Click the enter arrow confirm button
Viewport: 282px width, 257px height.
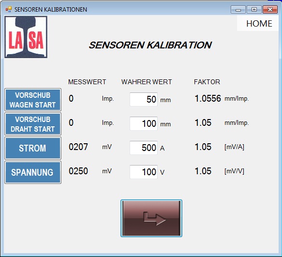(151, 218)
